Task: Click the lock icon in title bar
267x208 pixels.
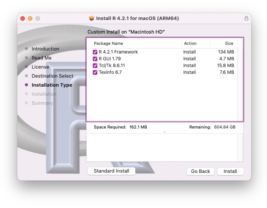Action: [246, 18]
